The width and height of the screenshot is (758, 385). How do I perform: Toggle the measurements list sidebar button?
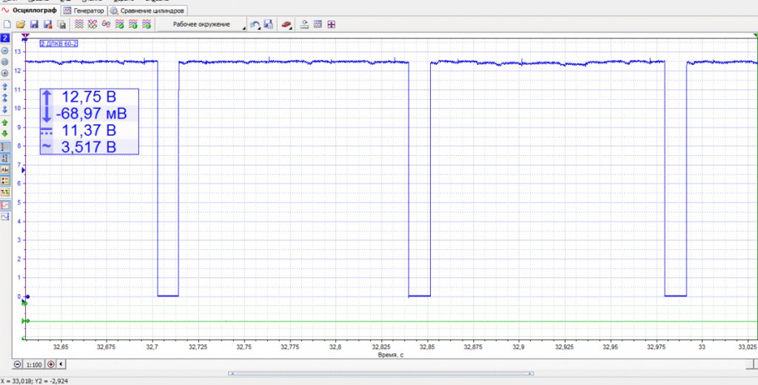point(5,180)
